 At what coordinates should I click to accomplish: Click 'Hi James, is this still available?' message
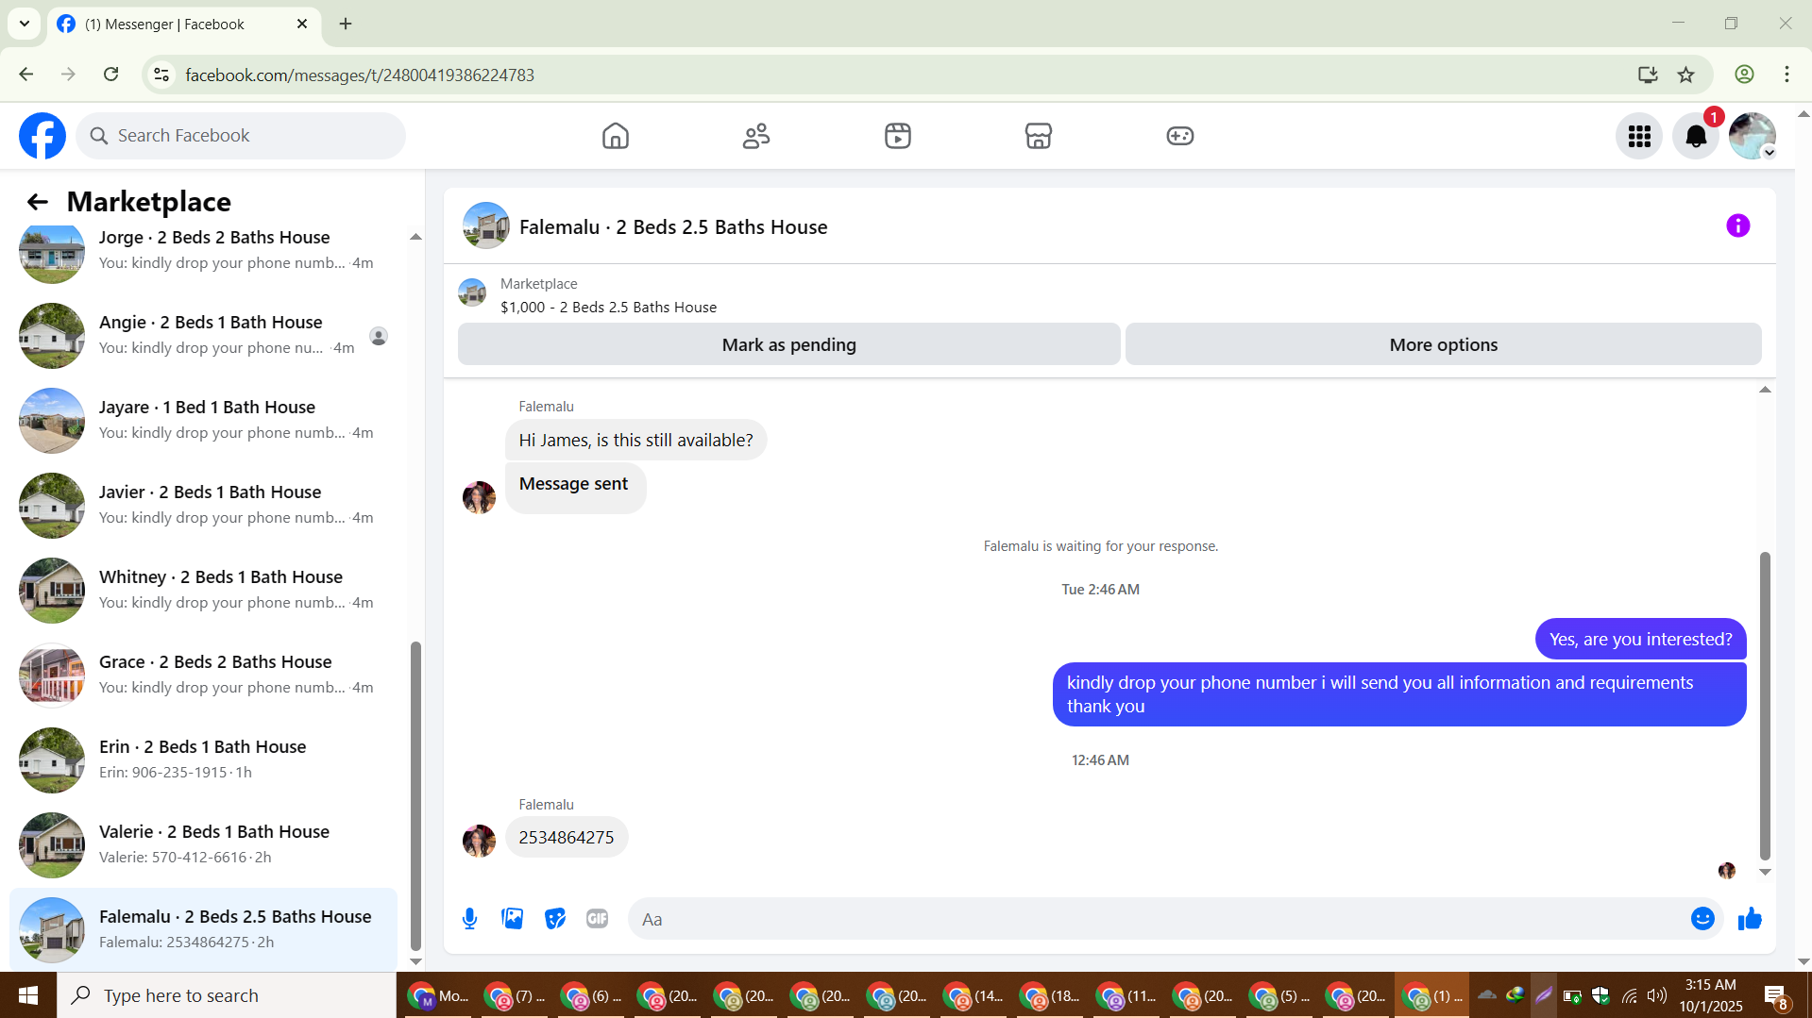point(635,441)
